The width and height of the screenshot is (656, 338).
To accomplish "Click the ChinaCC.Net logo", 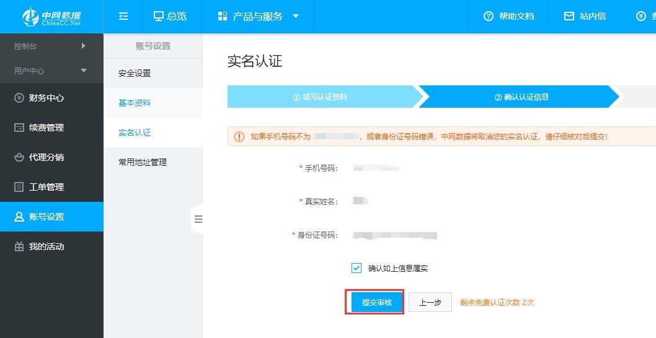I will coord(51,17).
